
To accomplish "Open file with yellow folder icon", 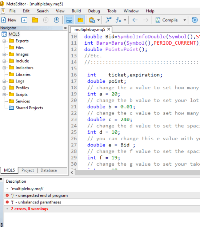I will 35,20.
